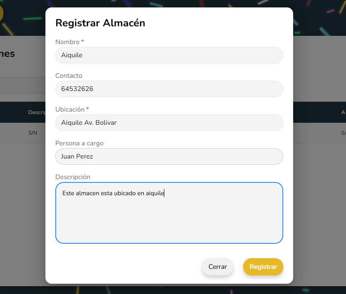This screenshot has height=294, width=346.
Task: Click the partially hidden Descripción column header
Action: point(36,112)
